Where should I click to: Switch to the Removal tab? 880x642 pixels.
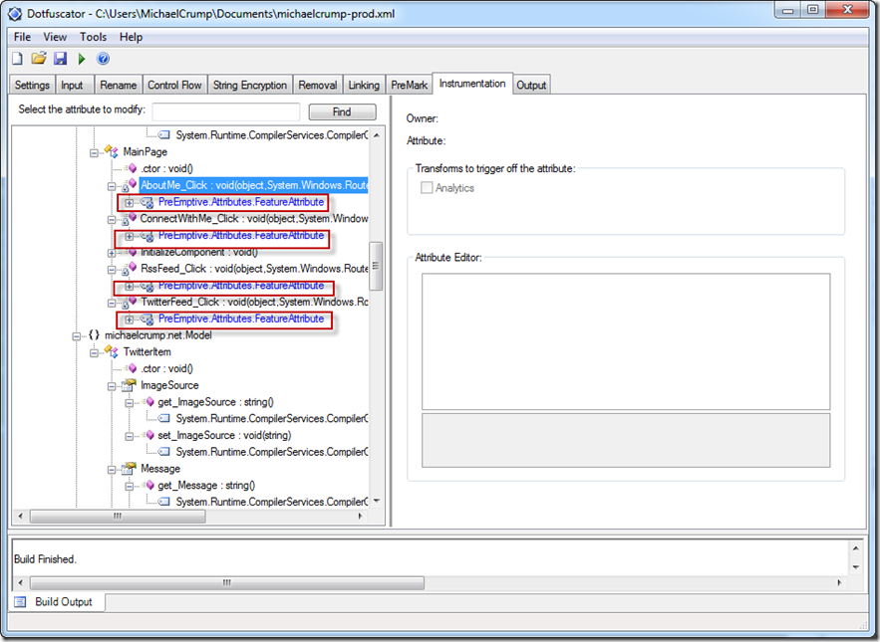tap(318, 85)
